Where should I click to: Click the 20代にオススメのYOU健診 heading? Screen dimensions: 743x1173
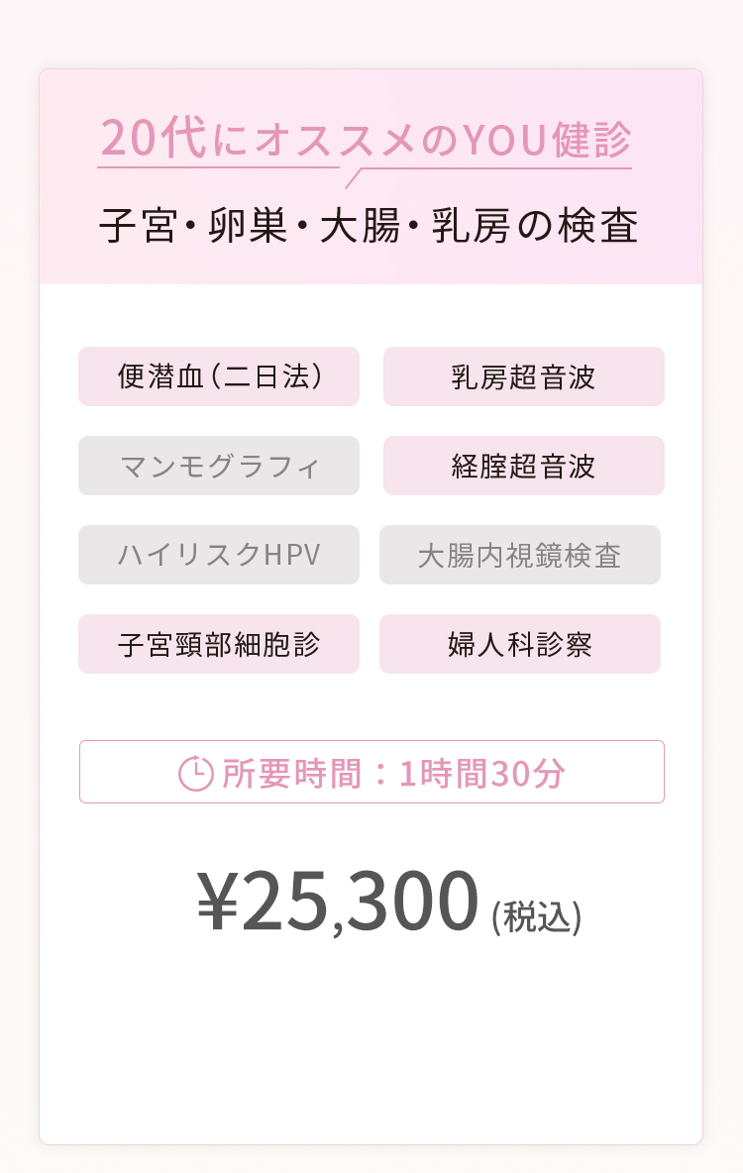coord(366,139)
